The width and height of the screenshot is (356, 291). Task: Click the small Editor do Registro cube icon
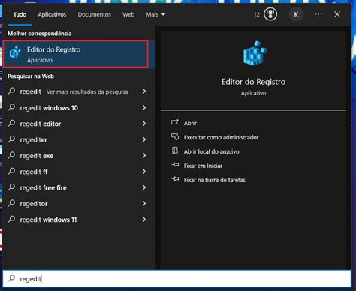click(15, 52)
